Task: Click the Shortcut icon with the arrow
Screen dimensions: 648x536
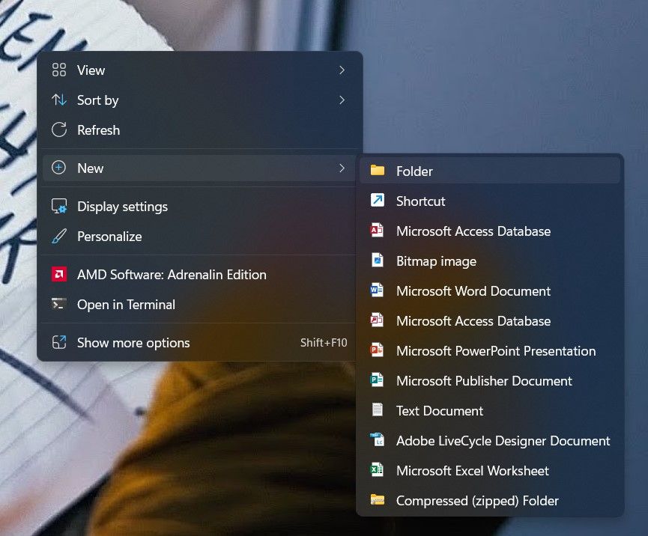Action: (x=378, y=201)
